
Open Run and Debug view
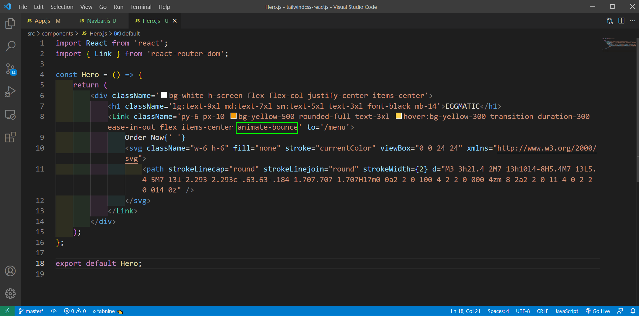10,92
